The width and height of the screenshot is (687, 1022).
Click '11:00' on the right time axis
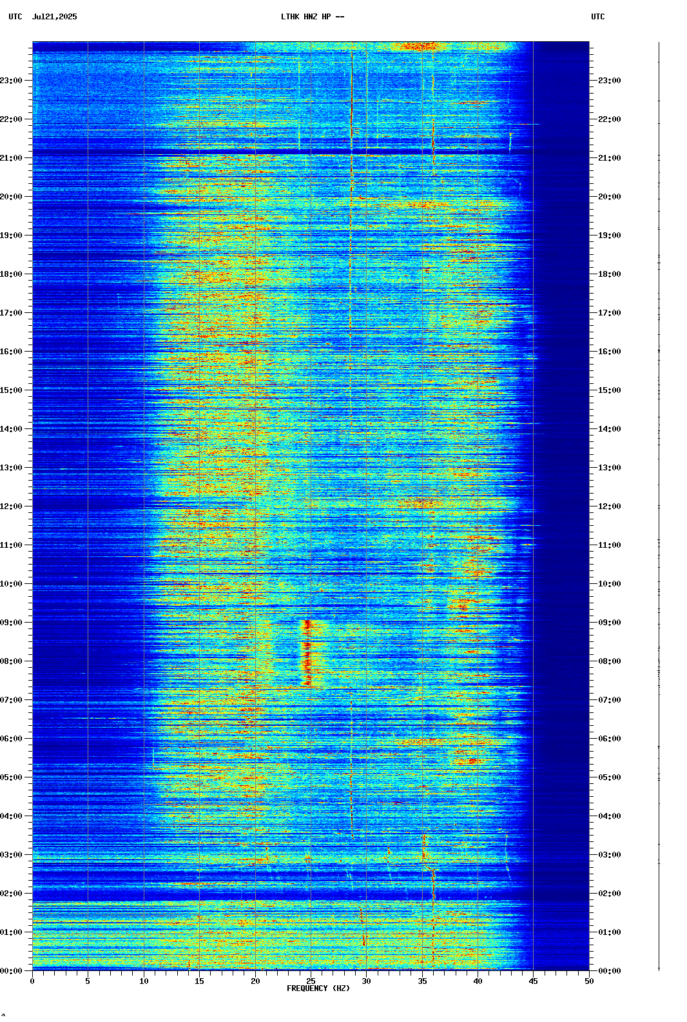[610, 545]
